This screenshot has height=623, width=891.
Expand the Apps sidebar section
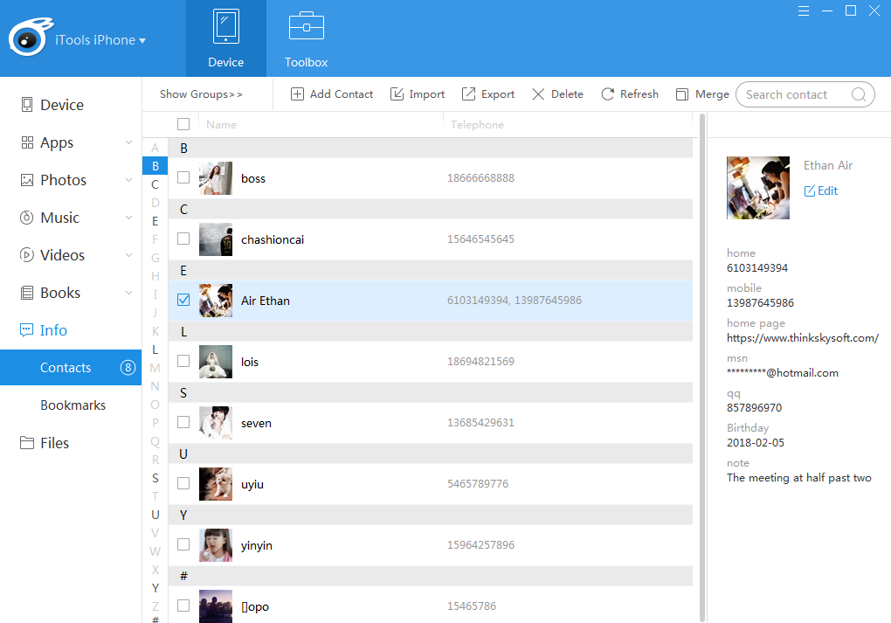tap(128, 142)
